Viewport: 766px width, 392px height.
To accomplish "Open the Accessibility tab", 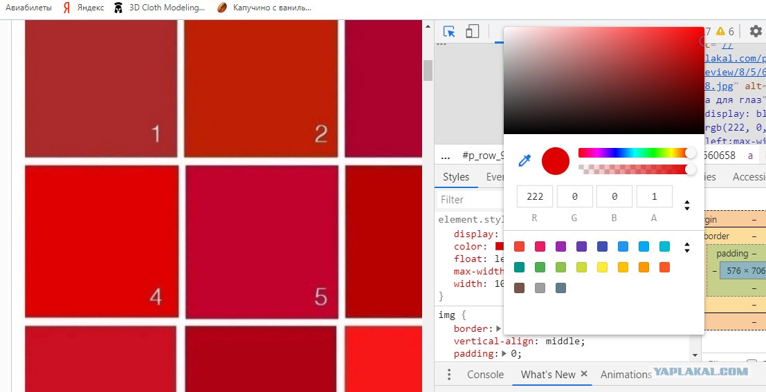I will click(749, 177).
